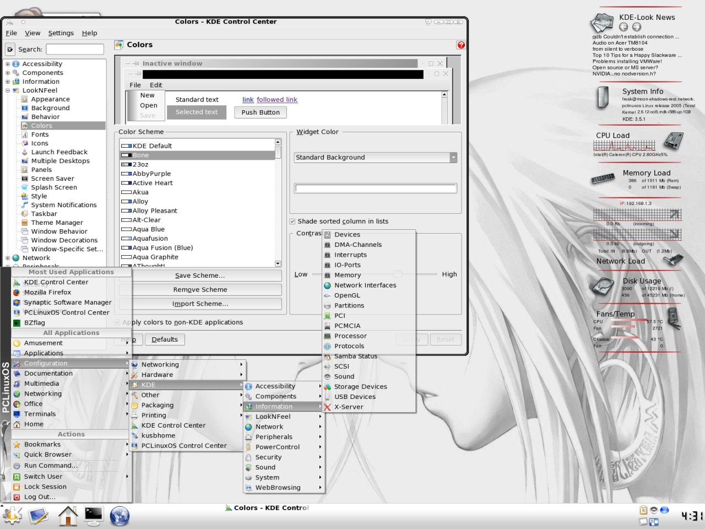
Task: Click the color scheme list scrollbar
Action: (278, 203)
